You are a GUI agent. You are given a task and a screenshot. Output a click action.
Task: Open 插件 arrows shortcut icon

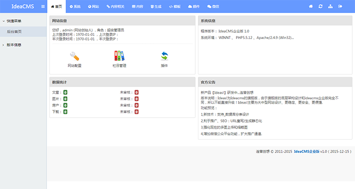tap(164, 56)
